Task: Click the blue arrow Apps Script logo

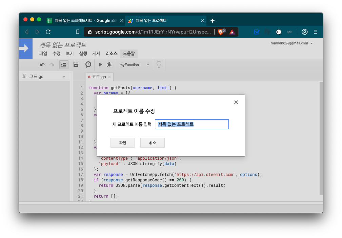Action: [25, 48]
